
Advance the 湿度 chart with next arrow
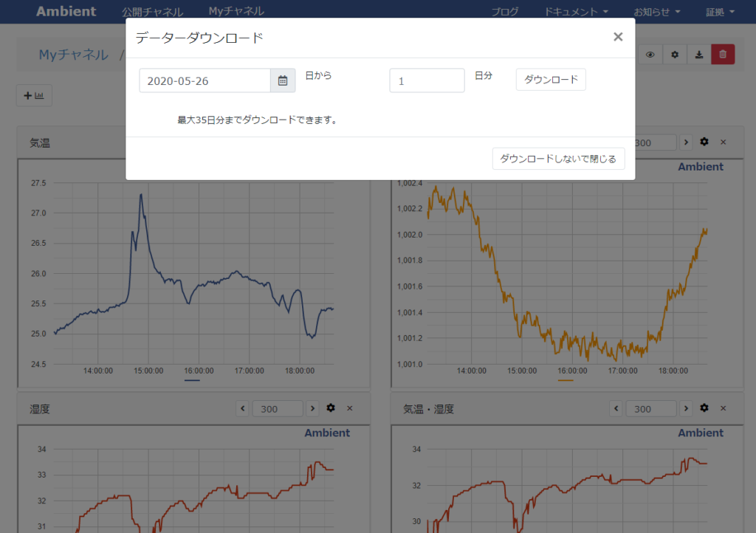point(312,408)
